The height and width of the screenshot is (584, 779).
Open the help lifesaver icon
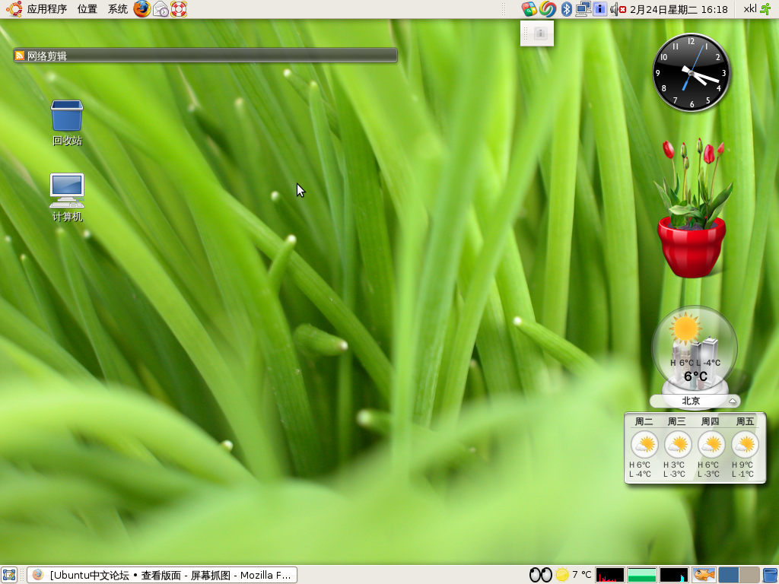pos(179,9)
